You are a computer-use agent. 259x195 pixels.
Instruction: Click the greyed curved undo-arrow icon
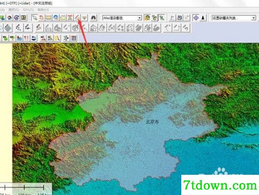(185, 28)
